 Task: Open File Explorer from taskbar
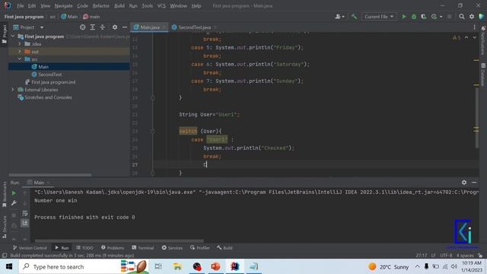point(177,266)
